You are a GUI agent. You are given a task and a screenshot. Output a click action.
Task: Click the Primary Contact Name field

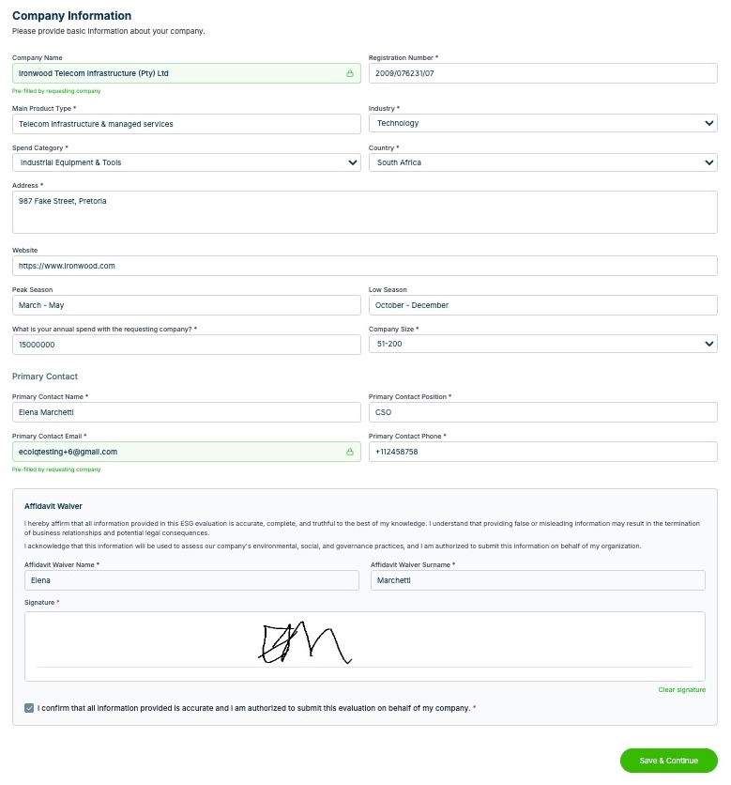pyautogui.click(x=186, y=412)
